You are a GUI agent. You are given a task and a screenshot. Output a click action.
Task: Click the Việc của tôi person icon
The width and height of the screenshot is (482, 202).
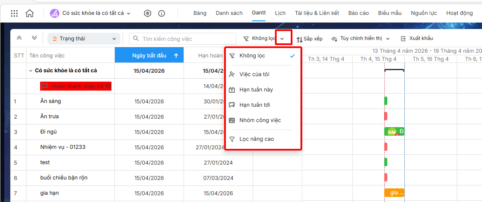(x=232, y=74)
